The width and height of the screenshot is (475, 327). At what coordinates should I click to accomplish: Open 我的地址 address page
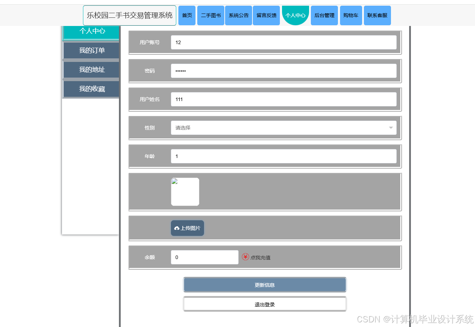pyautogui.click(x=91, y=69)
